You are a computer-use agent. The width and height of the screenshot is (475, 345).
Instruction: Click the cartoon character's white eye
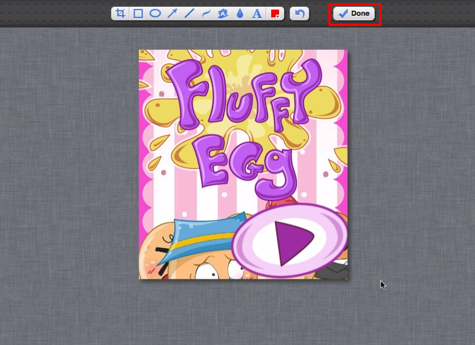(207, 271)
